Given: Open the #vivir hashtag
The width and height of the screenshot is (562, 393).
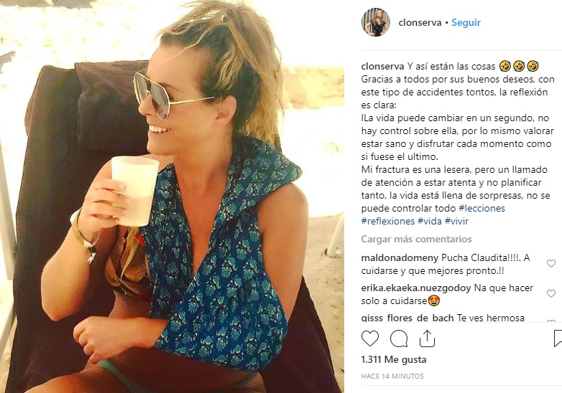Looking at the screenshot, I should click(x=456, y=221).
